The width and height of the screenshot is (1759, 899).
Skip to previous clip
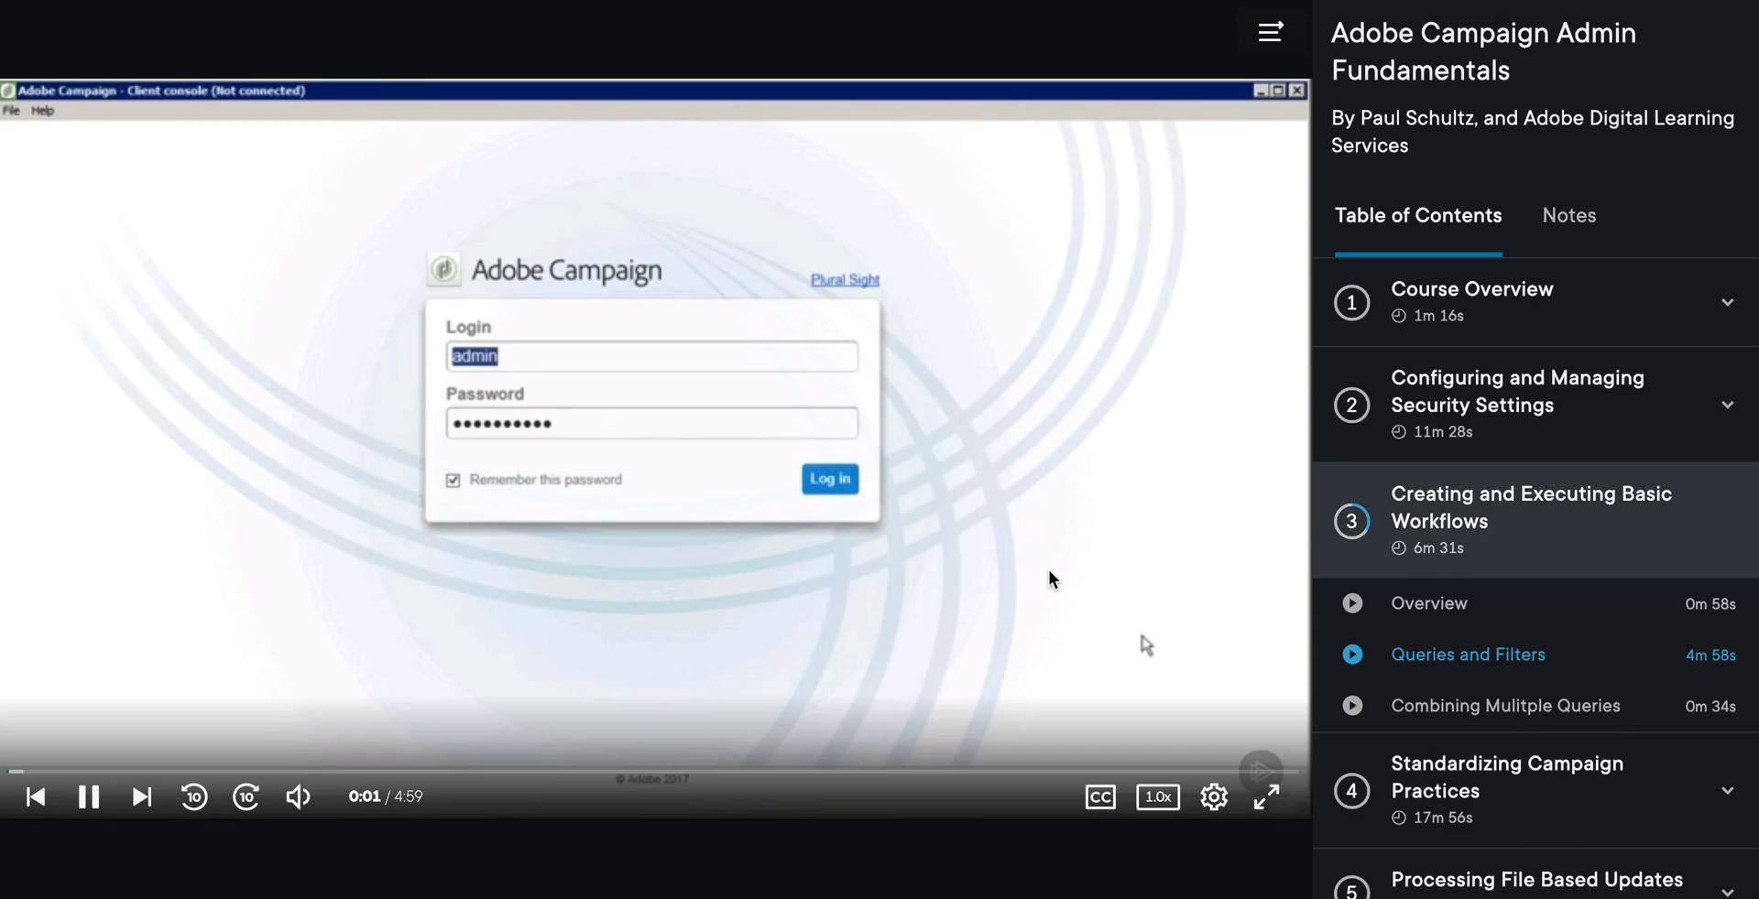[x=36, y=797]
